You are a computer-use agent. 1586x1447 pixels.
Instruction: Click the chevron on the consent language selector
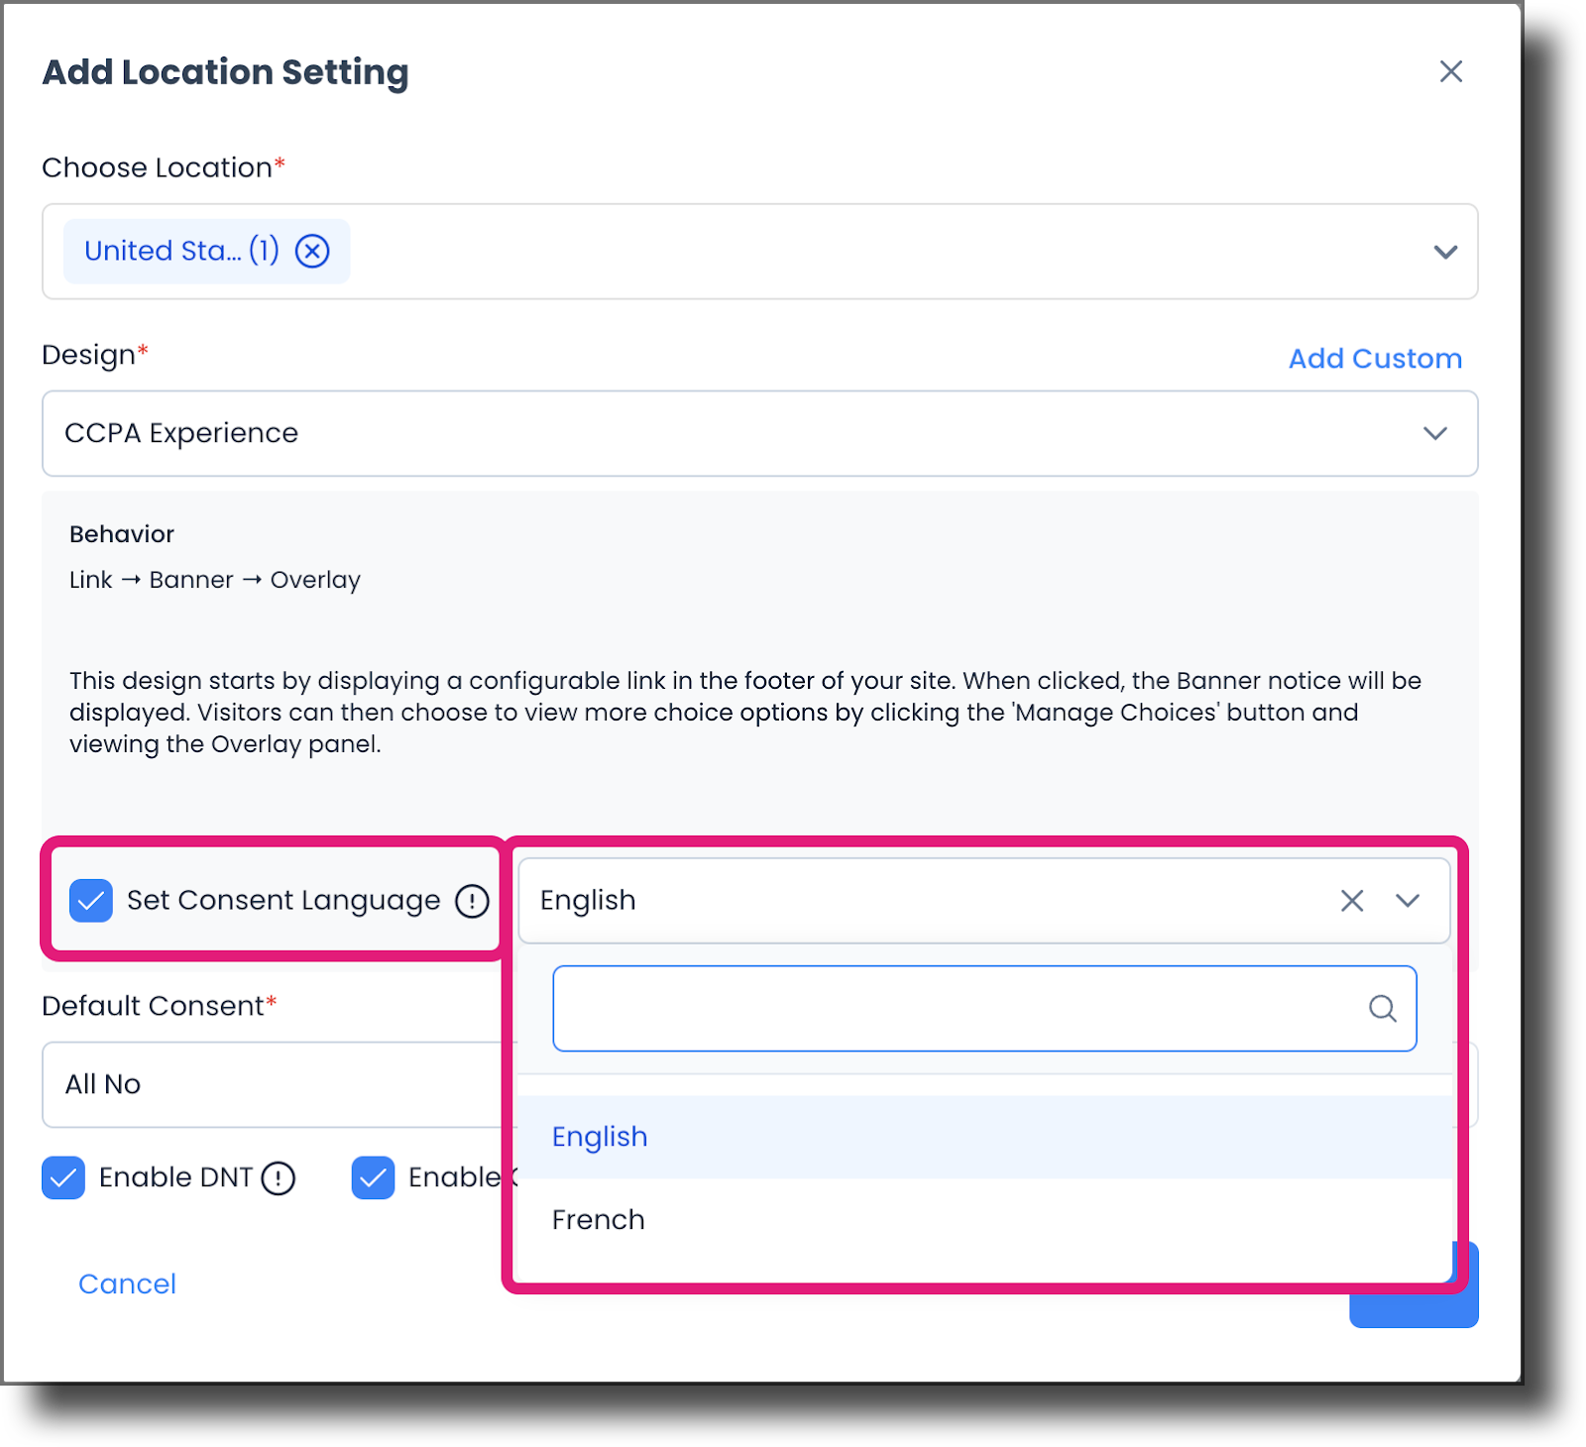pyautogui.click(x=1407, y=901)
